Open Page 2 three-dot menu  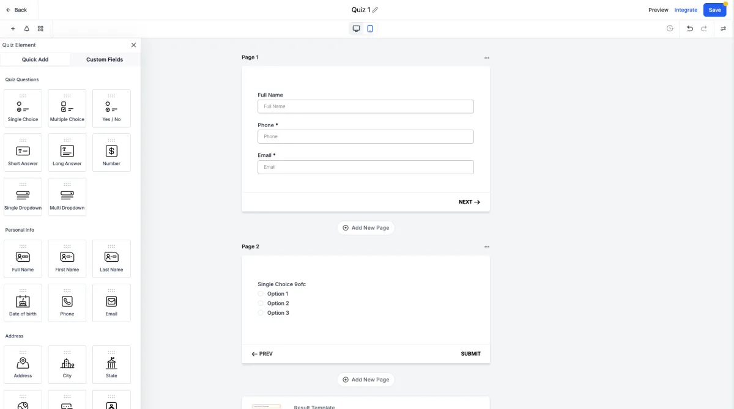click(487, 247)
